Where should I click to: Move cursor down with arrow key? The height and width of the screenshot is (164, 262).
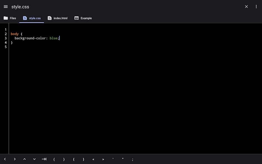click(x=34, y=159)
